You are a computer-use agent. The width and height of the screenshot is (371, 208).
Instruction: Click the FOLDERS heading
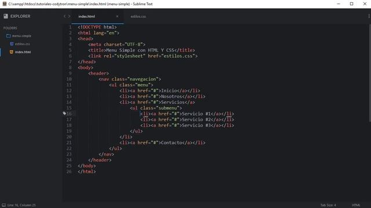click(10, 28)
